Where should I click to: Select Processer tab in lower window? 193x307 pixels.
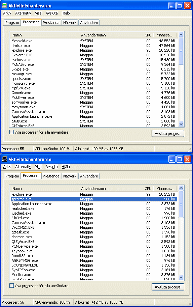tap(31, 176)
